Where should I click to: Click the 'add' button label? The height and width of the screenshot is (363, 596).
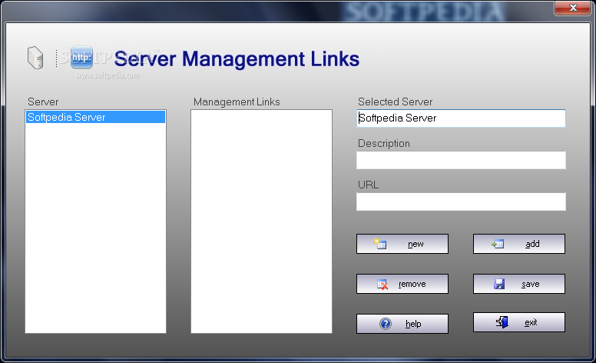point(532,244)
